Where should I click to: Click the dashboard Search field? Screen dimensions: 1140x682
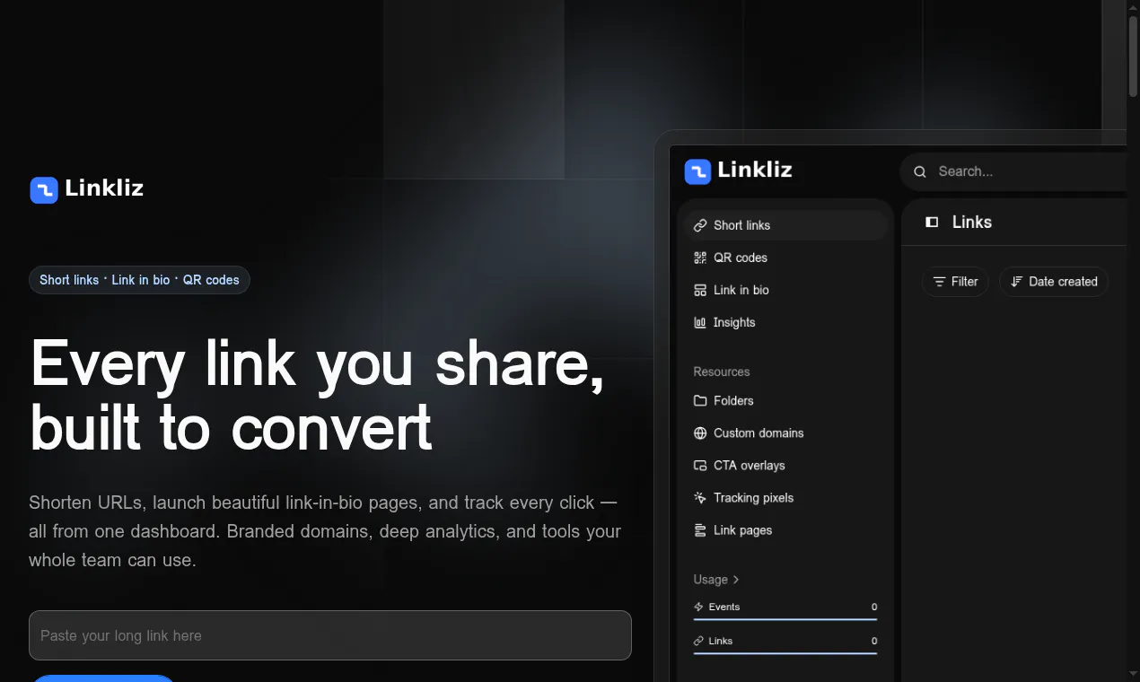point(1014,171)
